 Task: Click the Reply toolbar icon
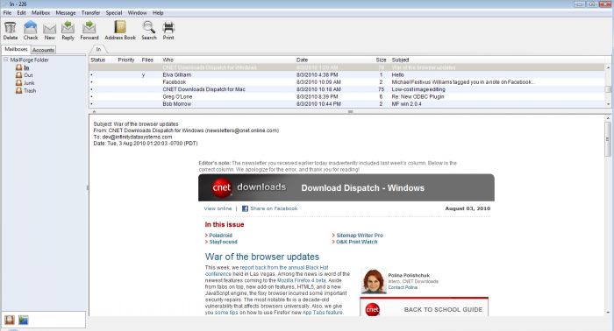[68, 28]
